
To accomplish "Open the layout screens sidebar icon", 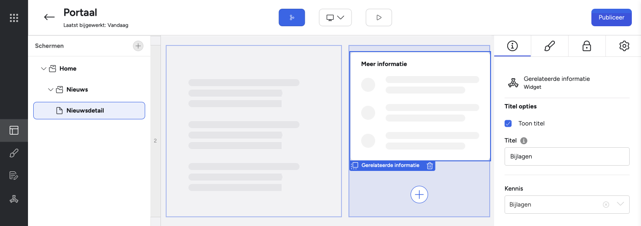I will point(14,130).
